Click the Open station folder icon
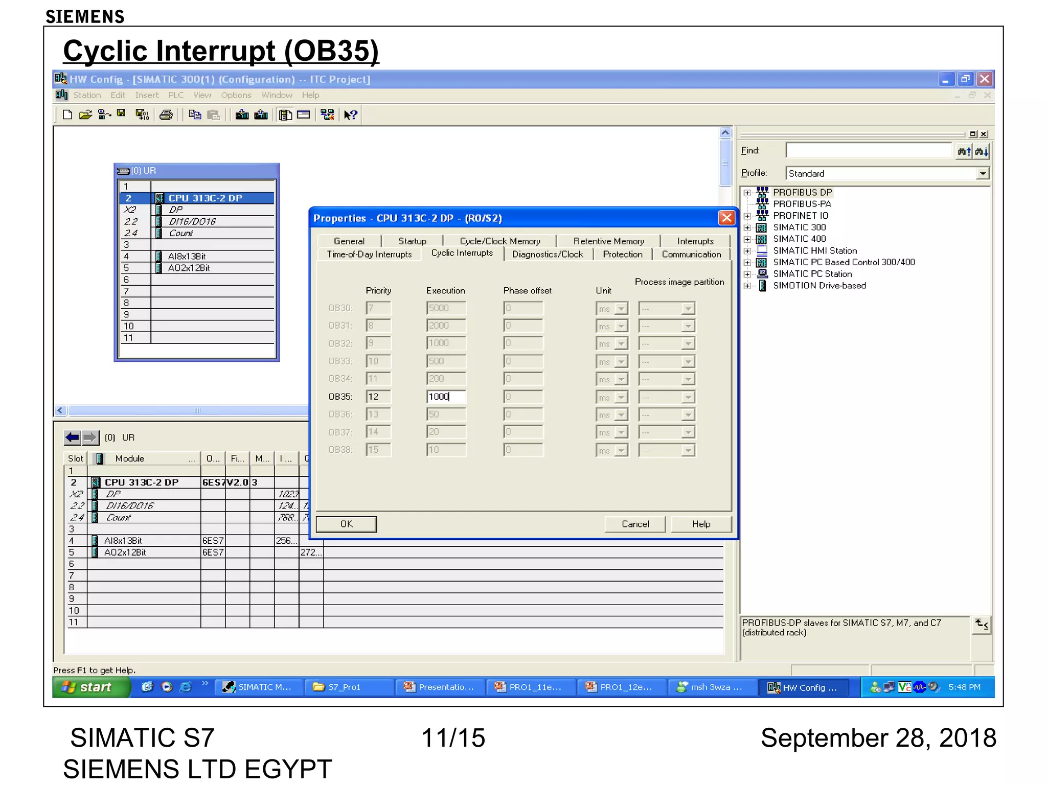The width and height of the screenshot is (1047, 785). pos(85,114)
